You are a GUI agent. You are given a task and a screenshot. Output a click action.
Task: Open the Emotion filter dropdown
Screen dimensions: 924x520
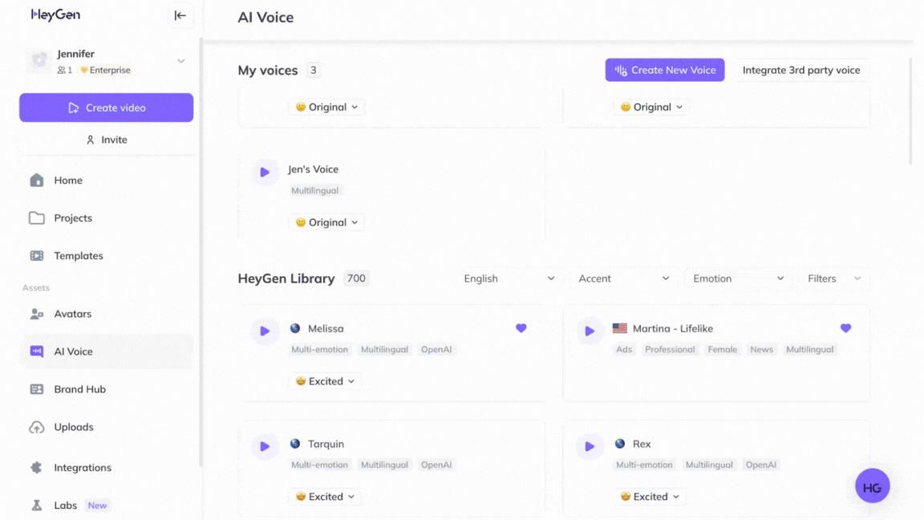pos(738,279)
